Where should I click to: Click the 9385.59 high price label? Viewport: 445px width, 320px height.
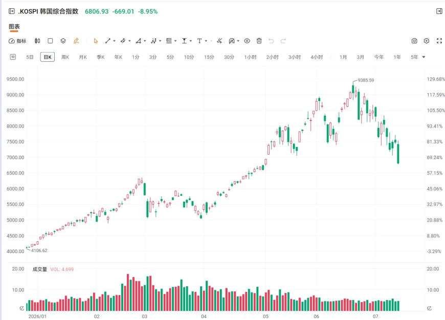366,81
